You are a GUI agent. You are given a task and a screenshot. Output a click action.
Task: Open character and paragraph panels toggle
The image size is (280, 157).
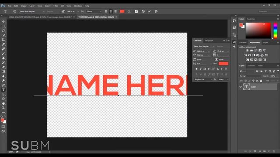pyautogui.click(x=136, y=11)
